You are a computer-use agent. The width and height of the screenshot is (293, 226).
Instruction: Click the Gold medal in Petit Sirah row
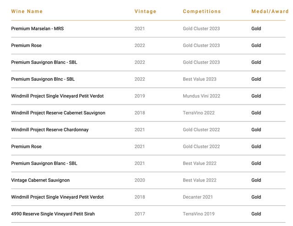pos(256,214)
